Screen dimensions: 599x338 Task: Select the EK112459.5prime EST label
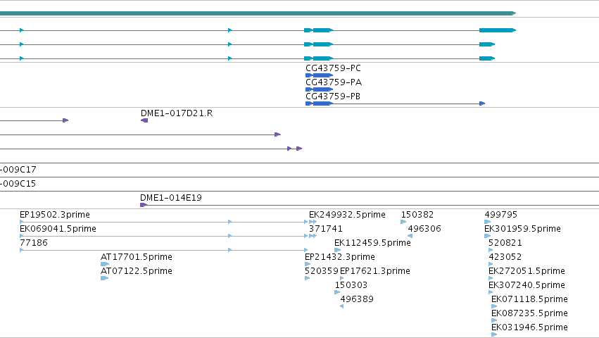372,243
